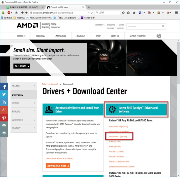Open Windows 7 (64-bit) driver link

click(118, 136)
